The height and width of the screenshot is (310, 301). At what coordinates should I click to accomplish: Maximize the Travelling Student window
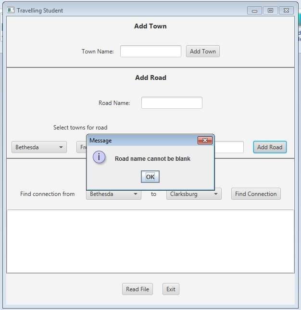point(270,11)
